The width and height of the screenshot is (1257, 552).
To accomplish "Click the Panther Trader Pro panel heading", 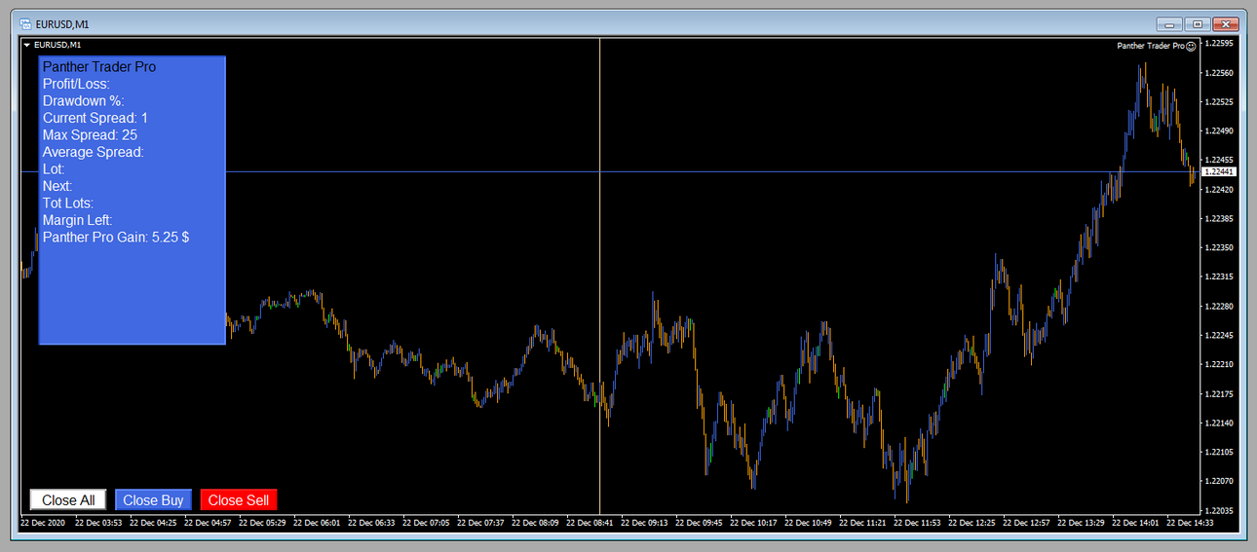I will point(99,66).
